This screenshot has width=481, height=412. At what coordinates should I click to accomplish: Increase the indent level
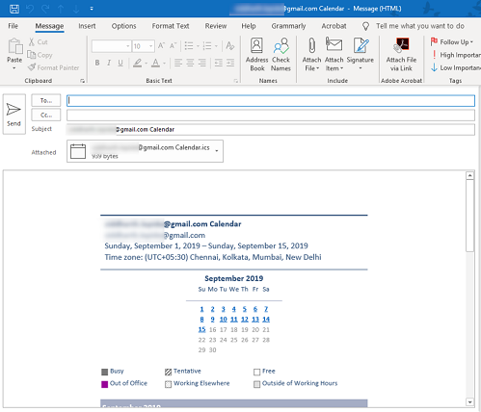(230, 63)
